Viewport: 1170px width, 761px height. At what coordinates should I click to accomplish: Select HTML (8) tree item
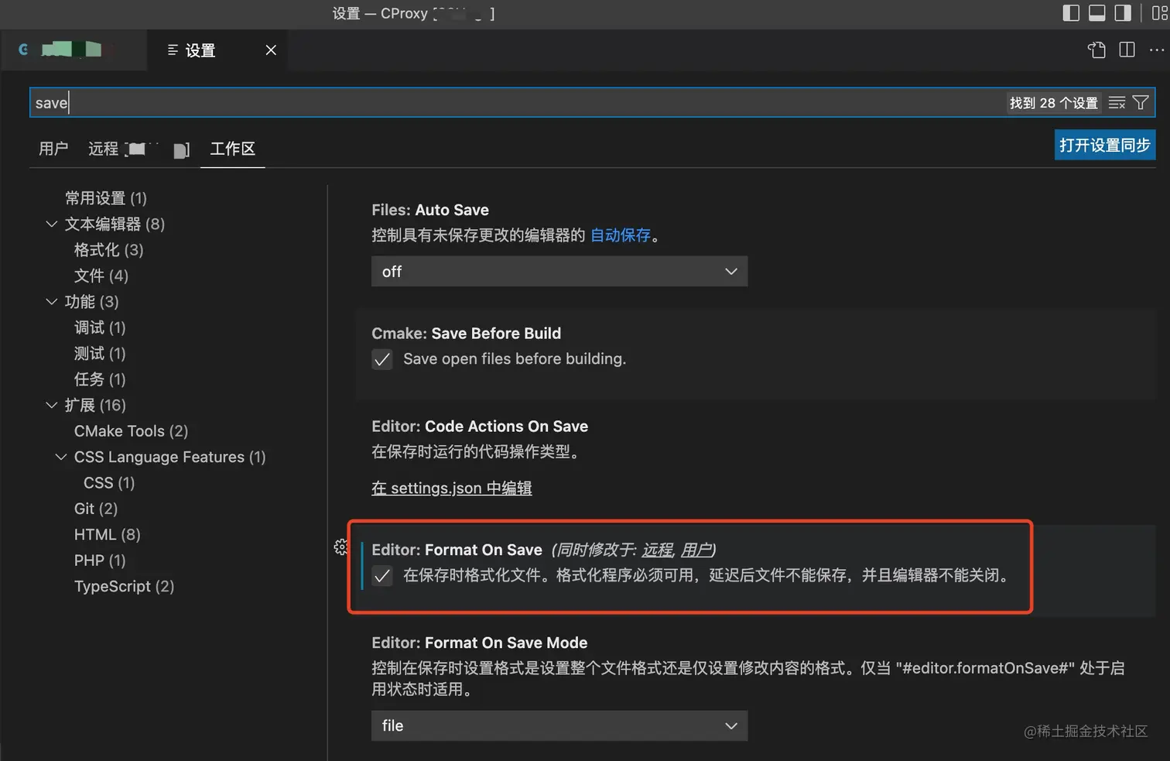pyautogui.click(x=108, y=535)
